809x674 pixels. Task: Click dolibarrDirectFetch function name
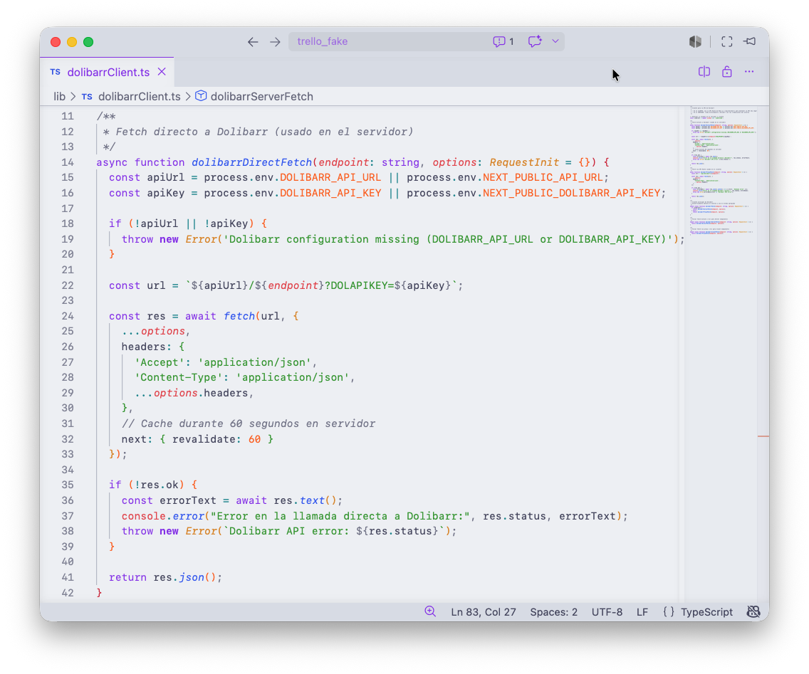(252, 162)
